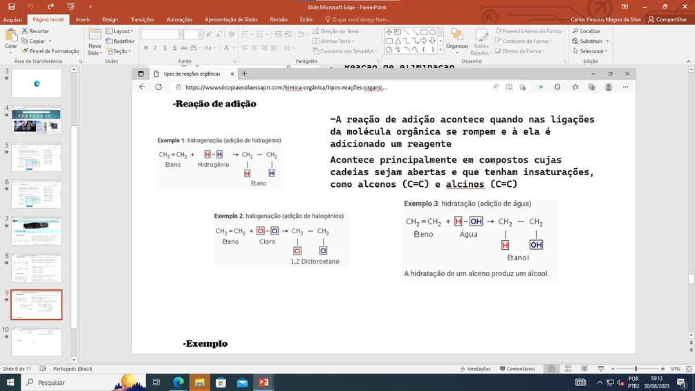Image resolution: width=695 pixels, height=391 pixels.
Task: Click Windows Start button
Action: 10,382
